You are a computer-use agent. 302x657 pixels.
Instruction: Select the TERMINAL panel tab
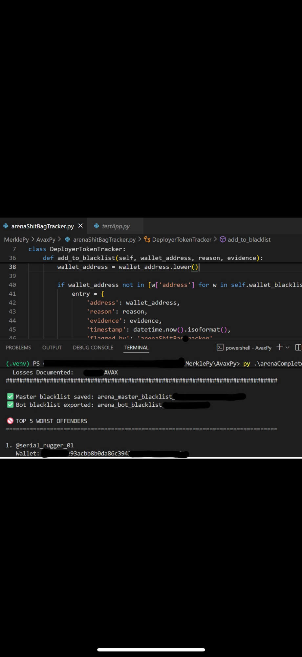pyautogui.click(x=136, y=348)
